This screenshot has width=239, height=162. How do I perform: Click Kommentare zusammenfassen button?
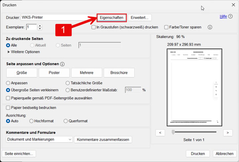103,140
